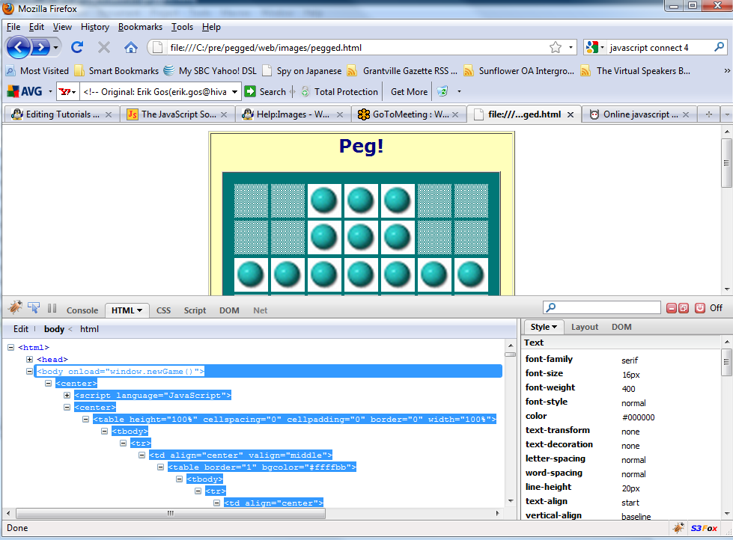Click the S3Fox status bar icon
Screen dimensions: 733x540
click(704, 528)
